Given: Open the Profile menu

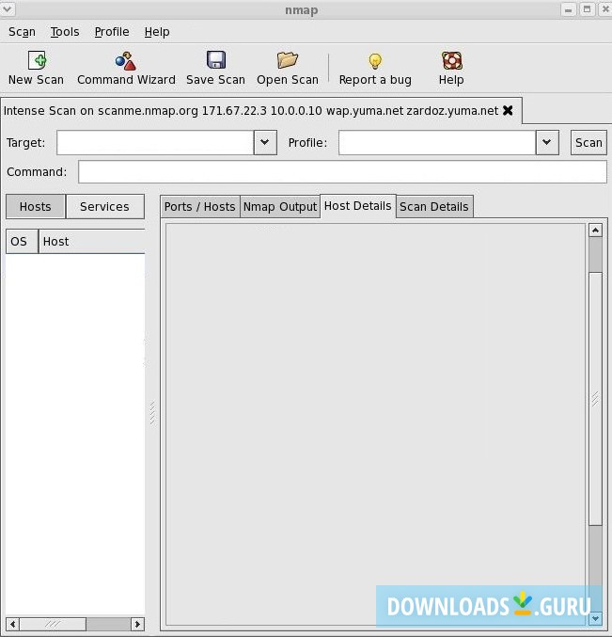Looking at the screenshot, I should click(112, 32).
